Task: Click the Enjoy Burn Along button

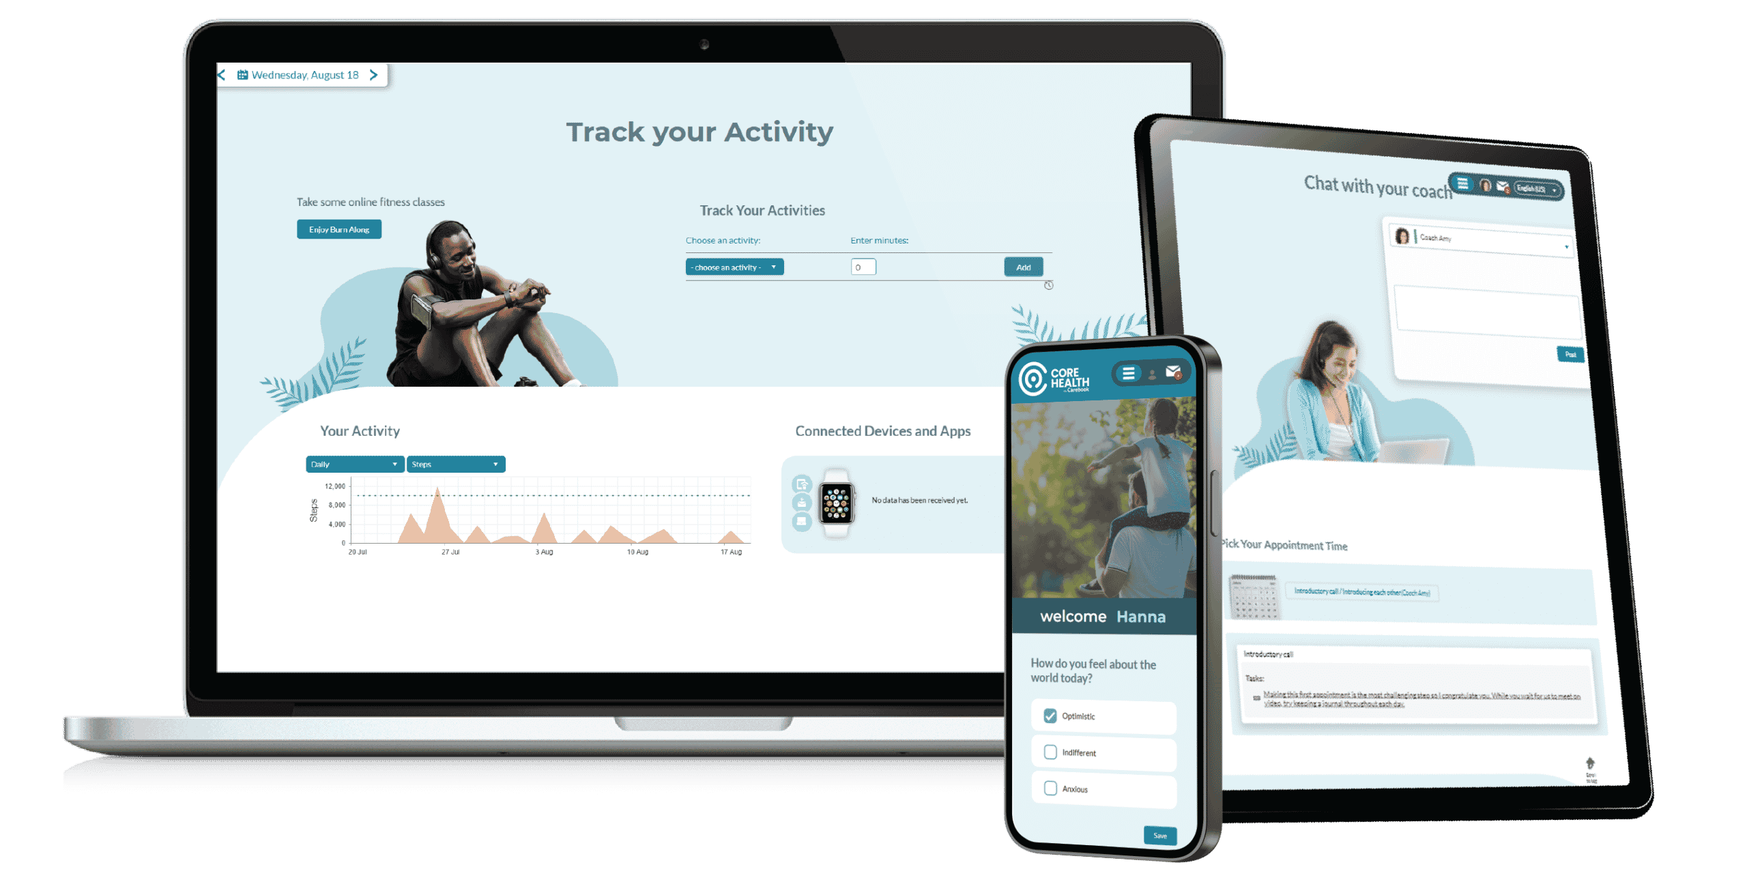Action: pos(338,229)
